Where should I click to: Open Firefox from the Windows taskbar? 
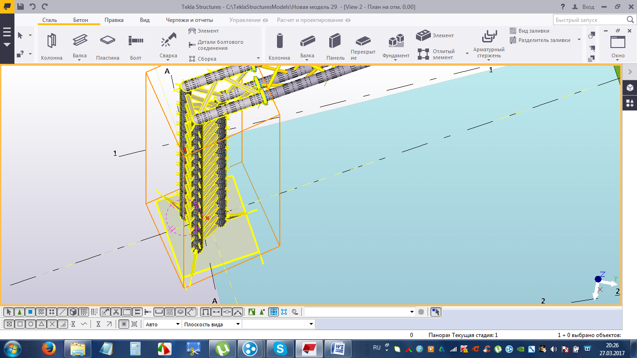pyautogui.click(x=48, y=348)
